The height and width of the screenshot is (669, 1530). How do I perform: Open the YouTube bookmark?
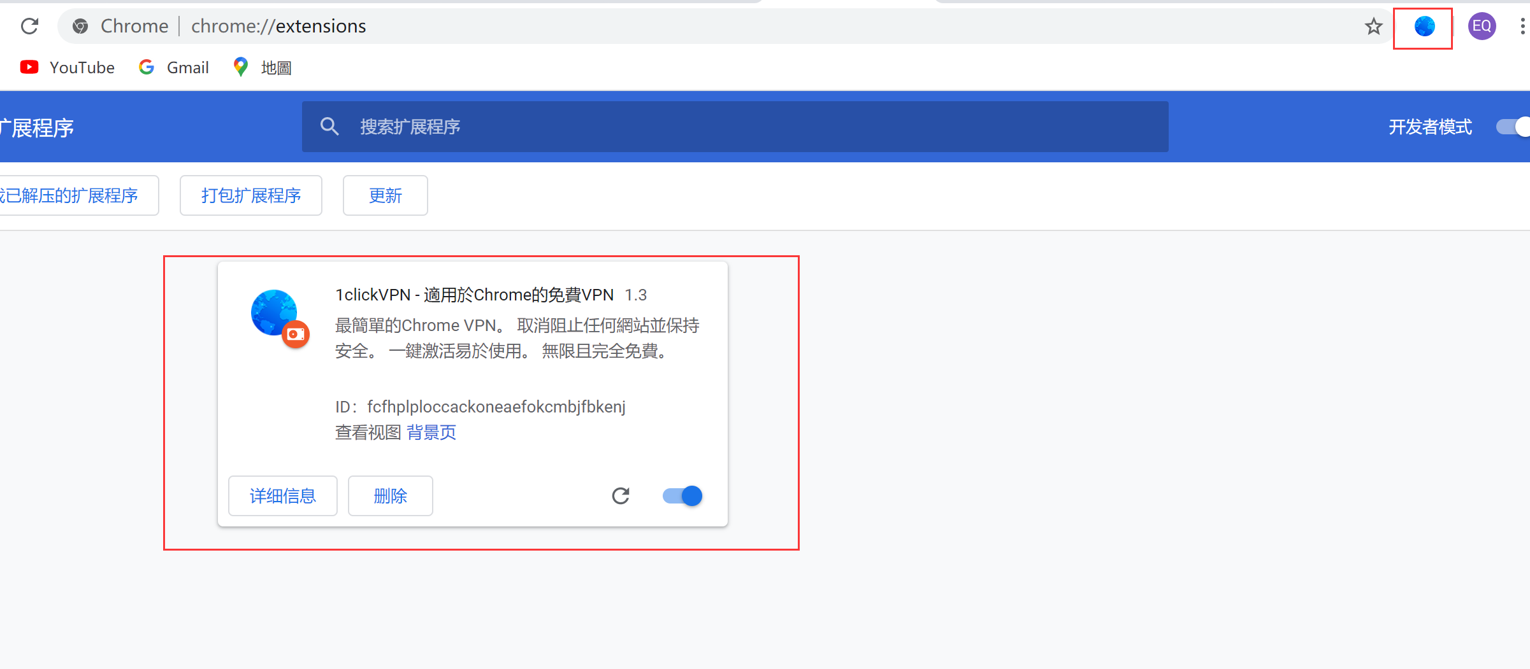point(68,67)
